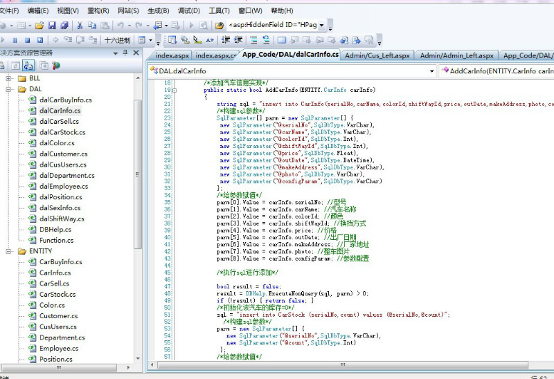Click the Save All toolbar icon

64,26
